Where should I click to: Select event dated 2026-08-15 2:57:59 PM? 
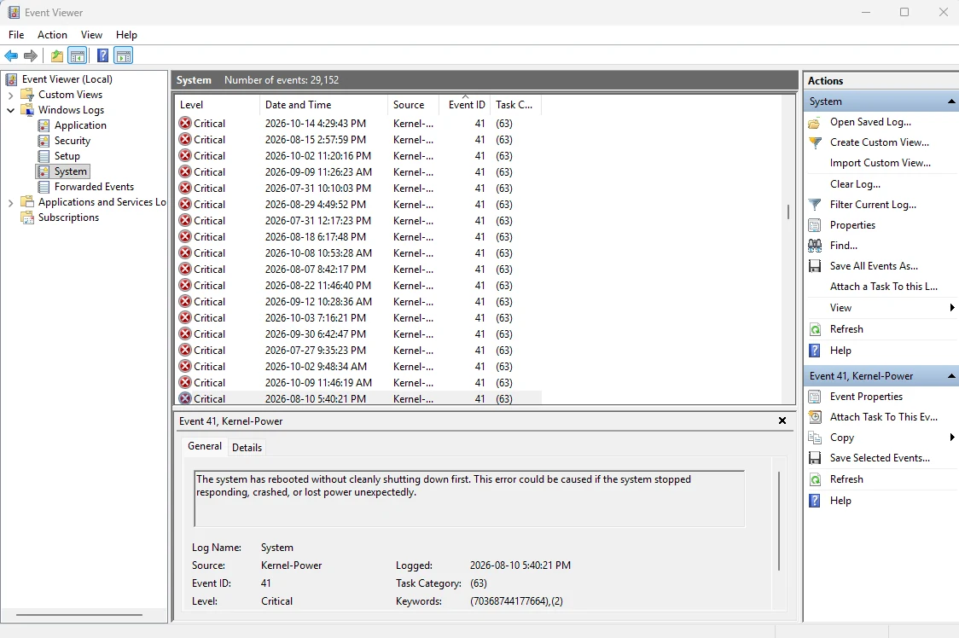coord(358,140)
